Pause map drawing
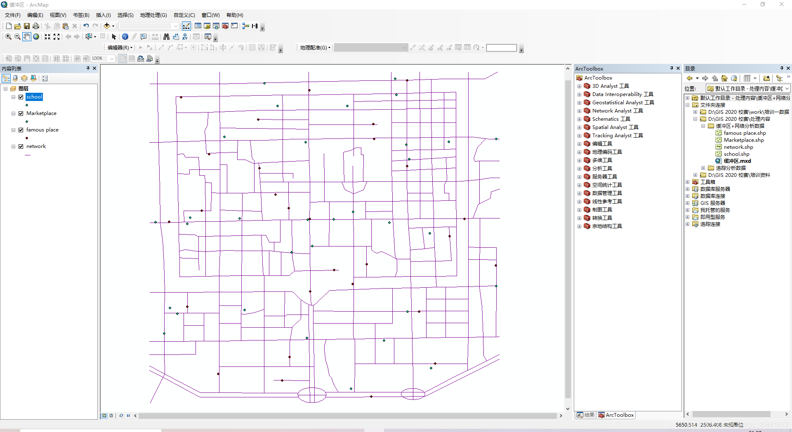This screenshot has height=432, width=792. click(x=128, y=416)
